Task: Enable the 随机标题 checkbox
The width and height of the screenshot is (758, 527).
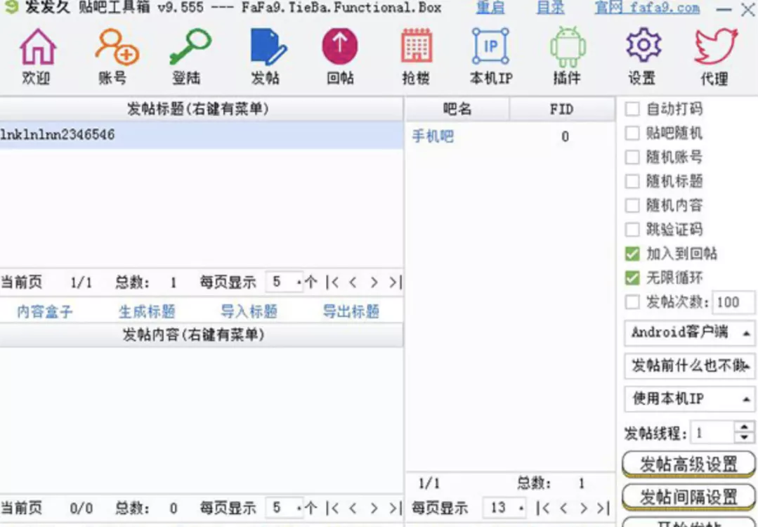Action: tap(632, 181)
